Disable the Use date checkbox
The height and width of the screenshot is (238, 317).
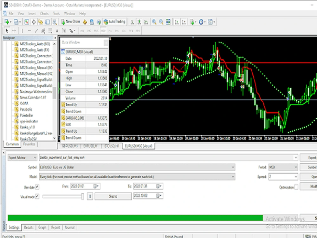pos(38,187)
